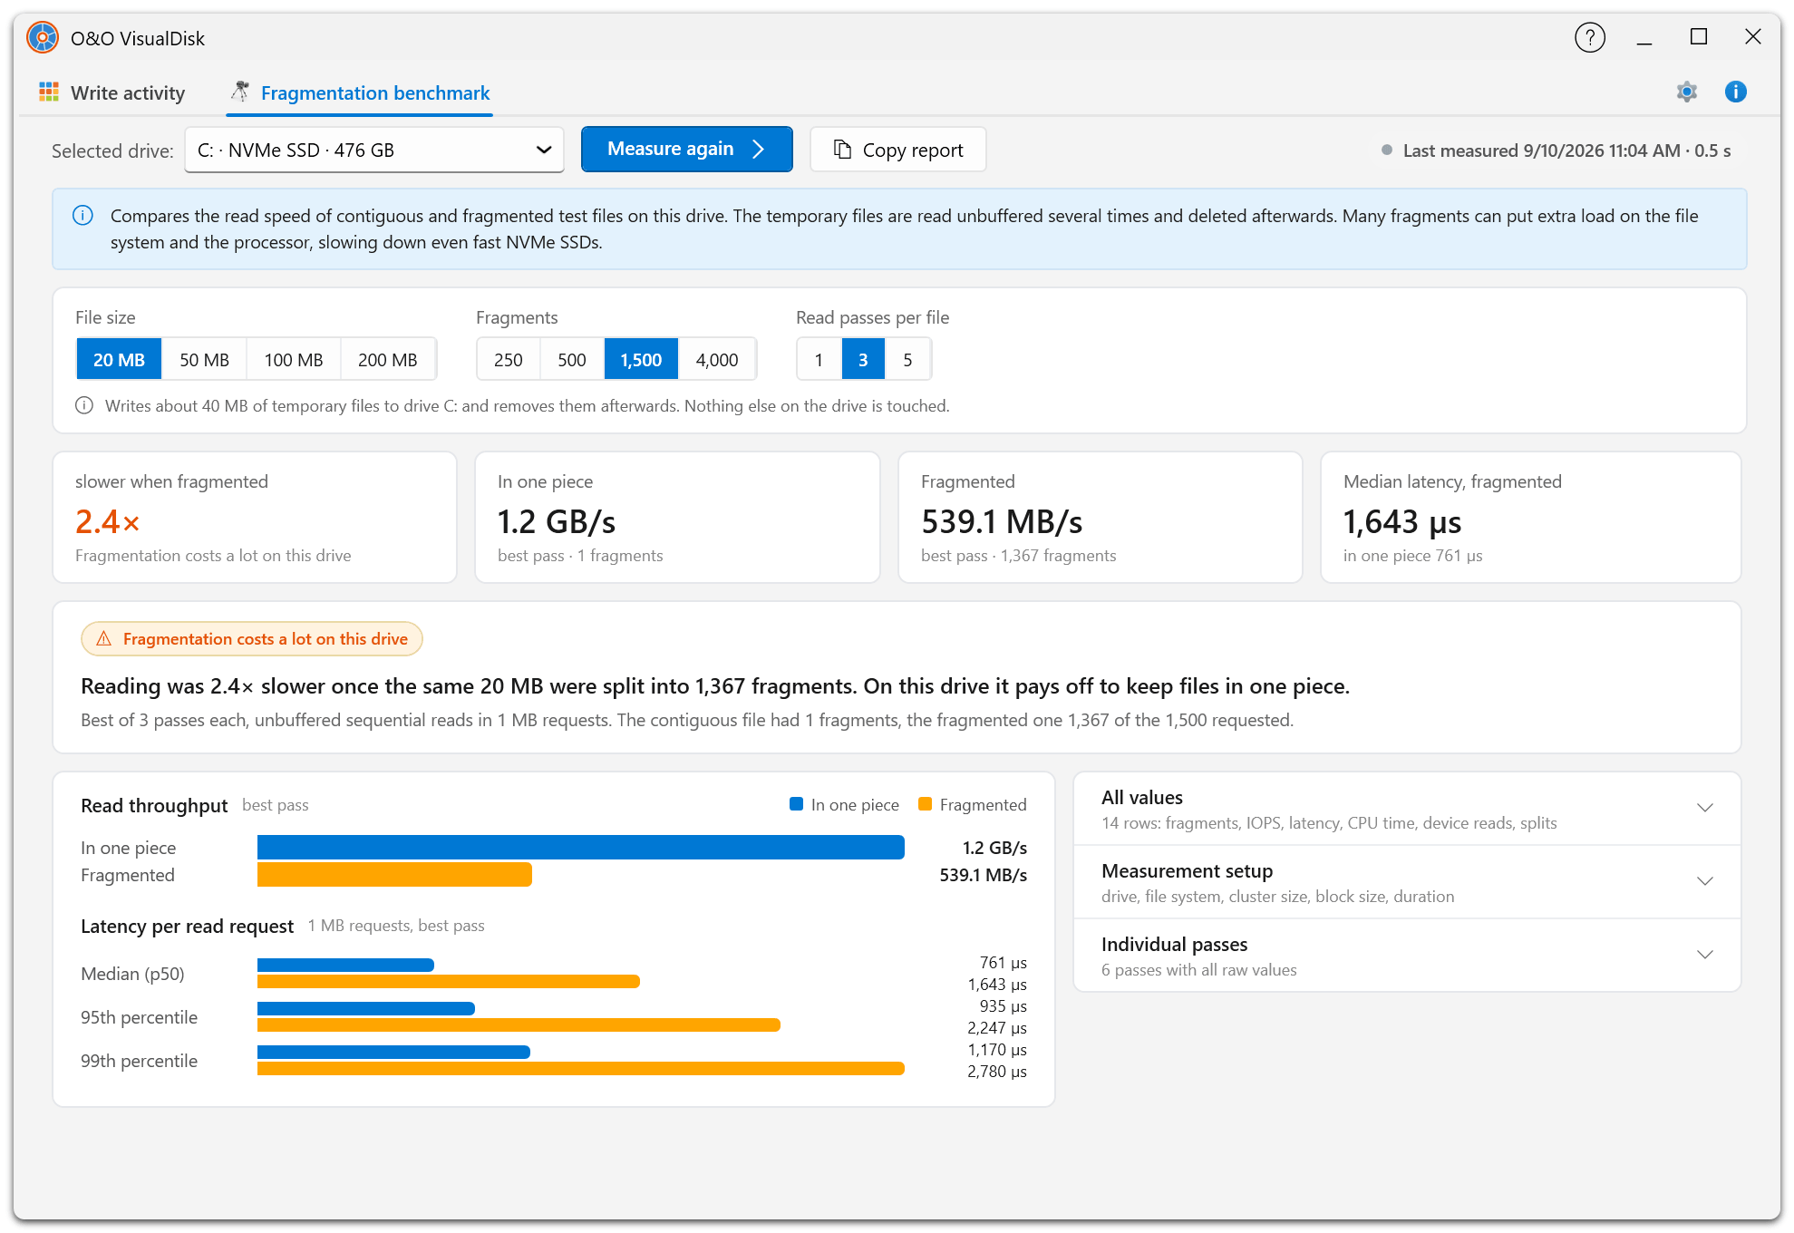The height and width of the screenshot is (1233, 1794).
Task: Click 'Fragmentation costs a lot on this drive' badge
Action: click(x=252, y=639)
